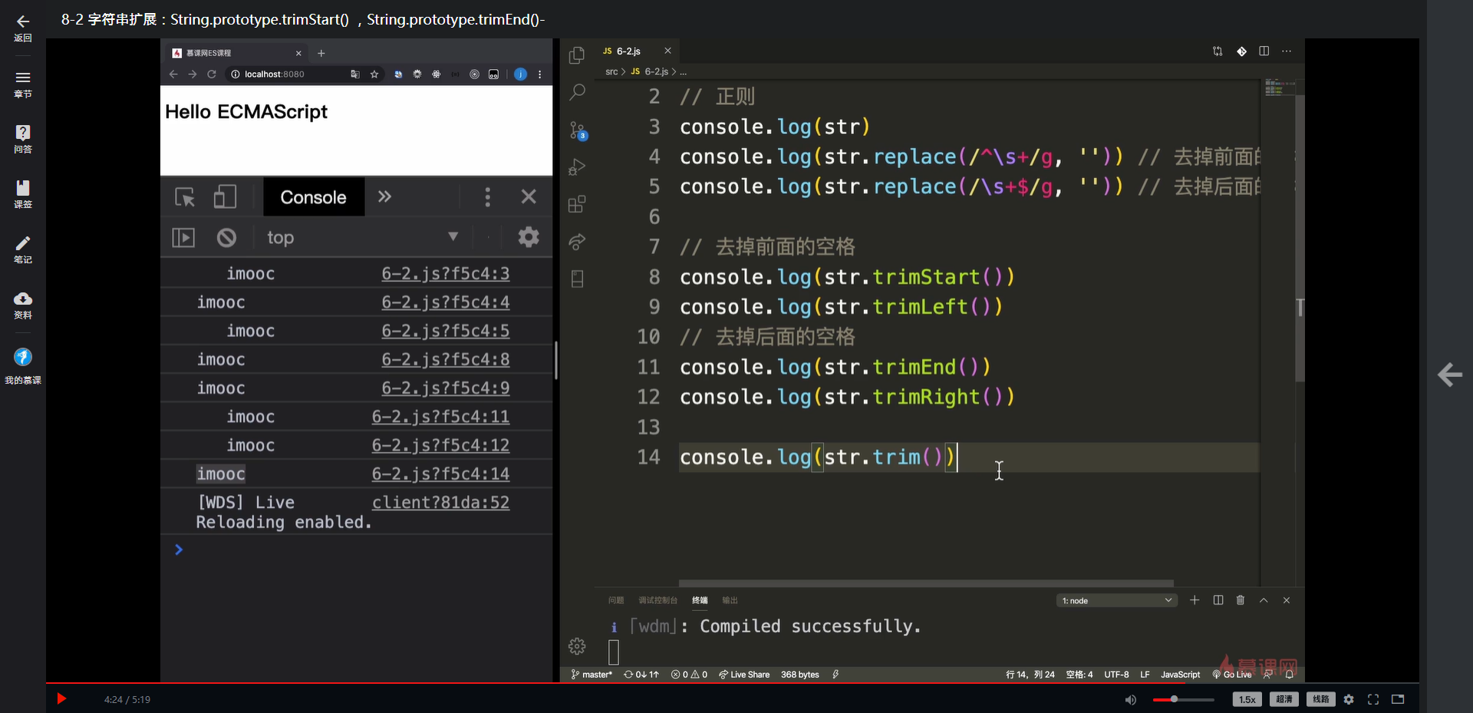Click the Console tab in DevTools
The width and height of the screenshot is (1473, 713).
coord(313,197)
